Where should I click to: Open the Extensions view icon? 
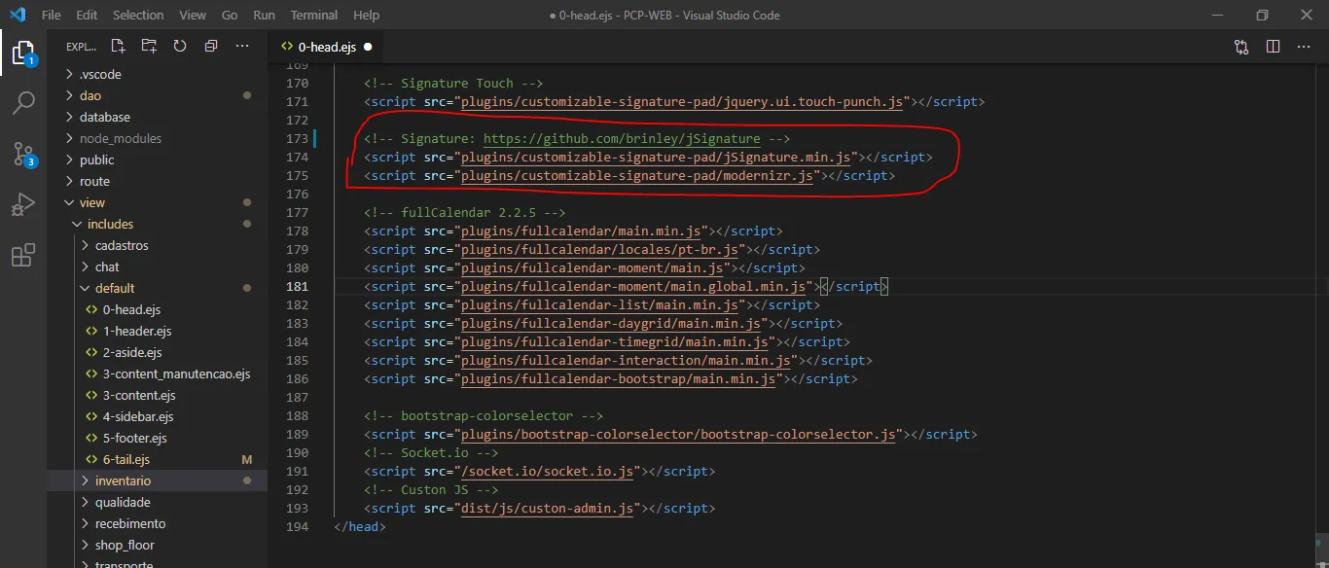coord(23,256)
